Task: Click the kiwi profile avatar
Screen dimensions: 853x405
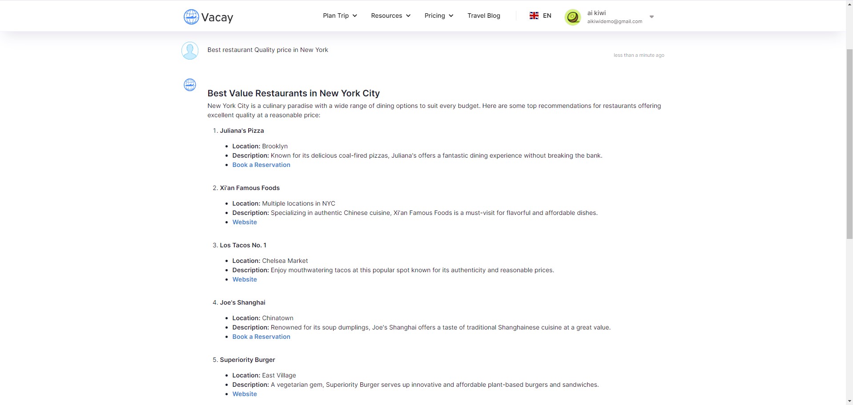Action: click(573, 17)
